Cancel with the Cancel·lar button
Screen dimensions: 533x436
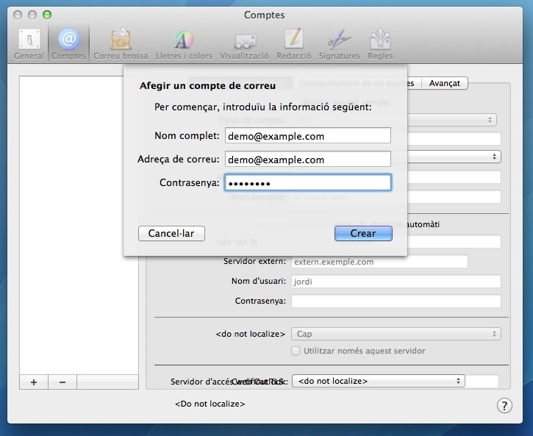pyautogui.click(x=171, y=234)
